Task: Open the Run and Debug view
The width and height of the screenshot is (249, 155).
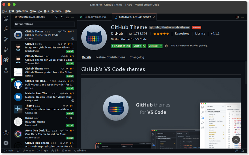Action: pyautogui.click(x=6, y=49)
